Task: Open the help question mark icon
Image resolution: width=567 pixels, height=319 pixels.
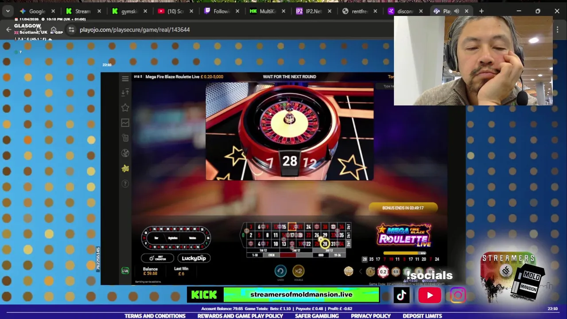Action: (x=125, y=183)
